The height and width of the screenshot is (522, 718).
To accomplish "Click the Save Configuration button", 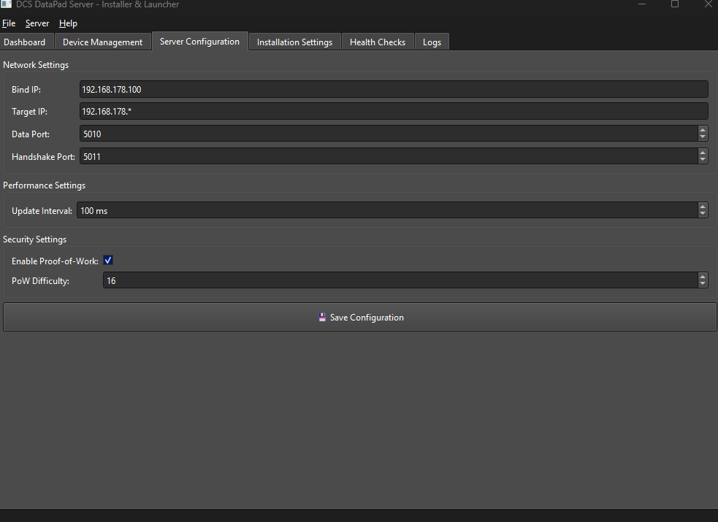I will tap(360, 317).
